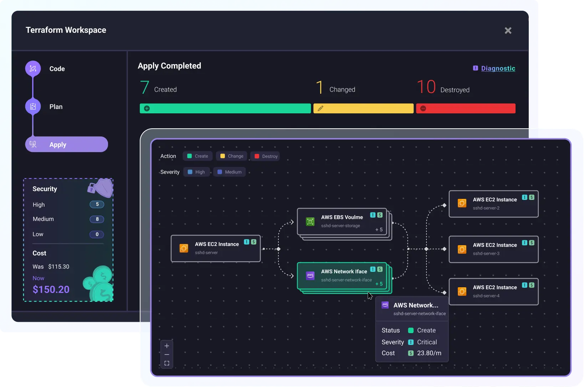Click EBS Volume severity badge

(x=373, y=215)
